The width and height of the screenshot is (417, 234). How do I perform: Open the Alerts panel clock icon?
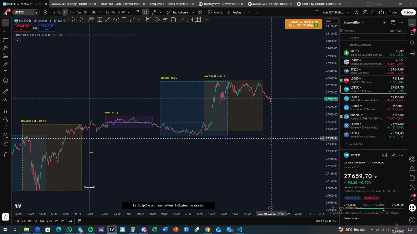pos(412,32)
